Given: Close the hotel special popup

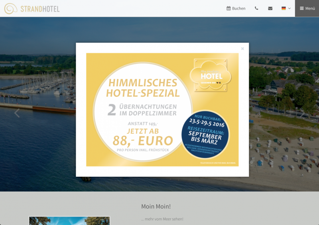Looking at the screenshot, I should click(242, 48).
